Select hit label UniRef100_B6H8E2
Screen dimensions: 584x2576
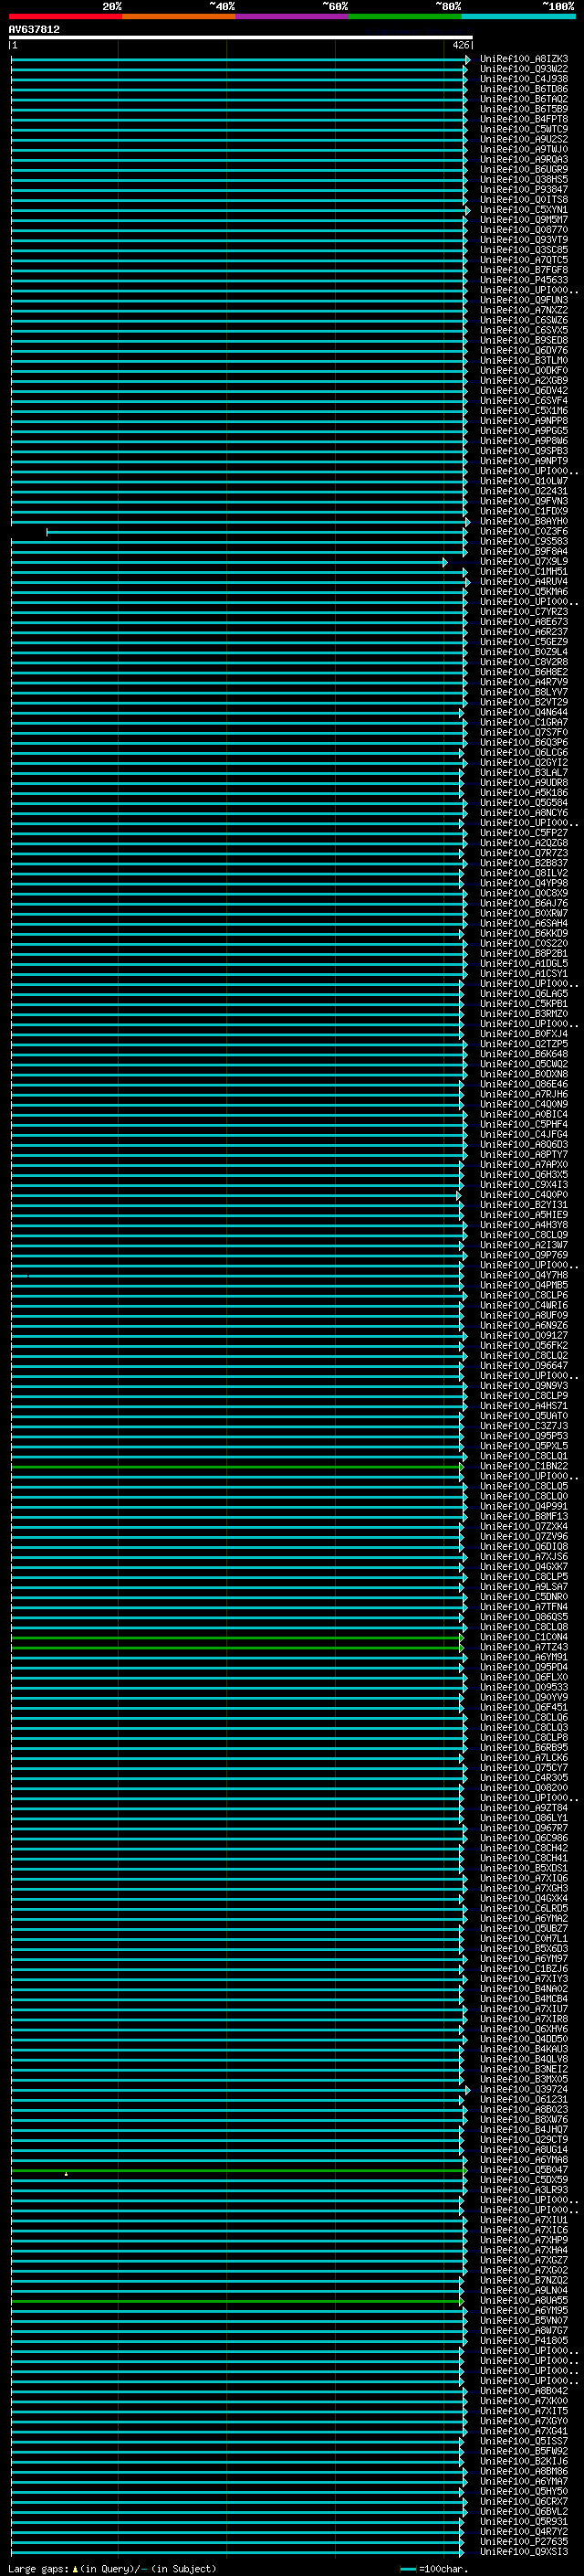(x=524, y=672)
